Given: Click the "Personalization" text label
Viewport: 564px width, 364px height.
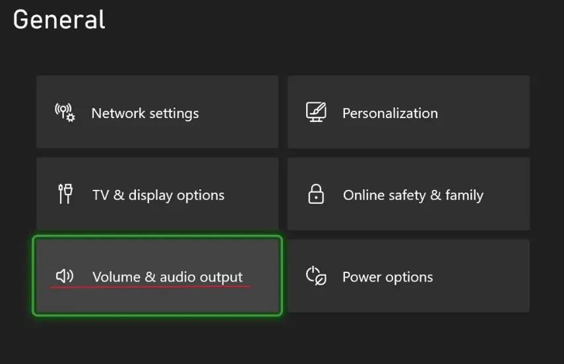Looking at the screenshot, I should point(390,113).
